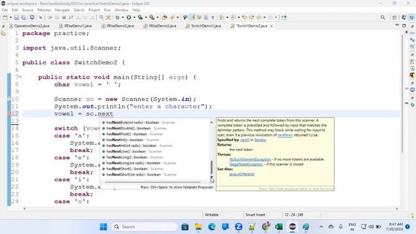Open IllegalStateException link in Javadoc popup
Viewport: 416px width, 234px height.
pos(246,164)
